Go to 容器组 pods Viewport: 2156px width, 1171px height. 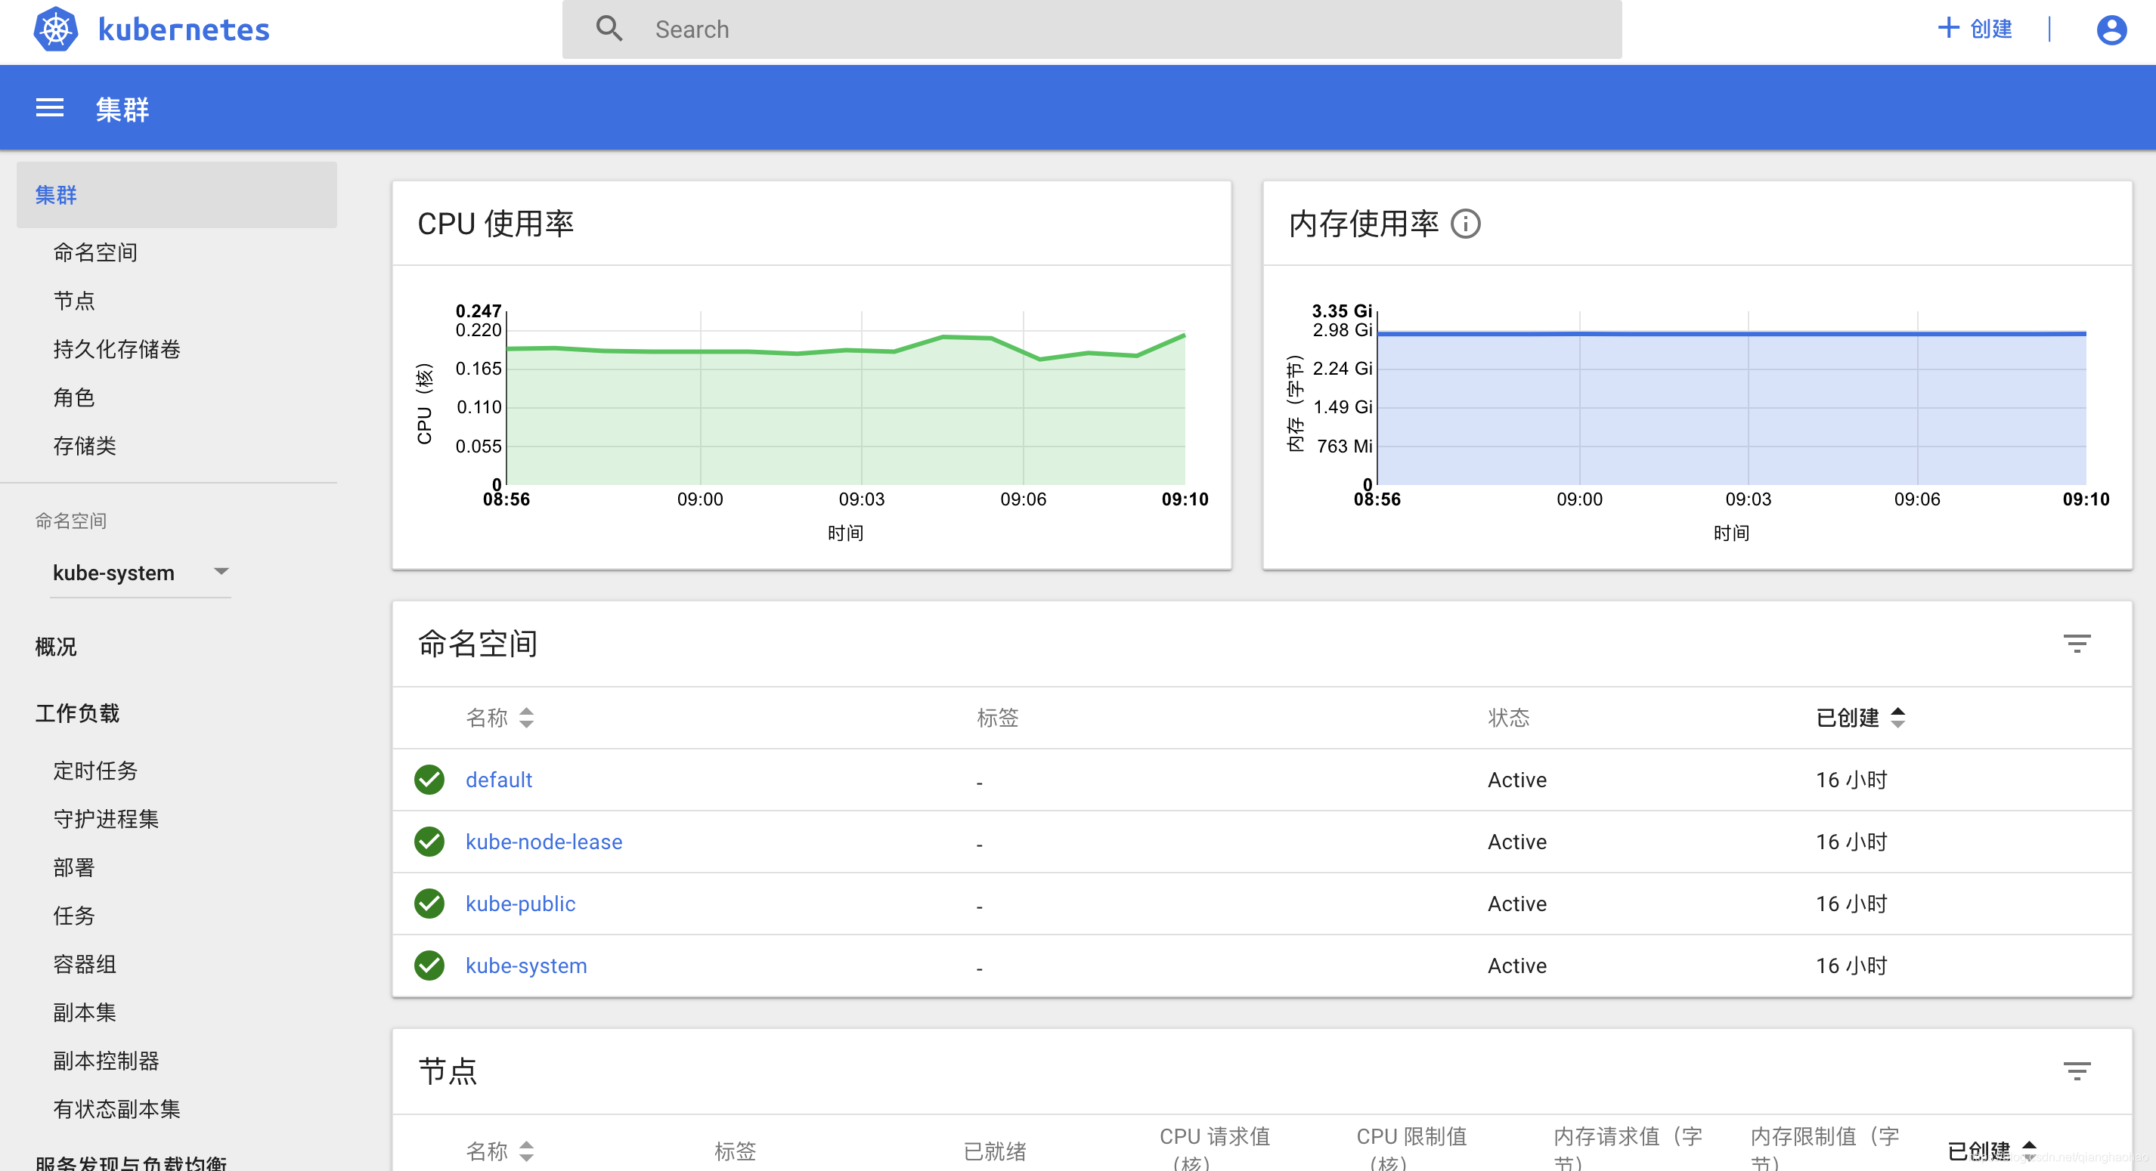pos(85,965)
